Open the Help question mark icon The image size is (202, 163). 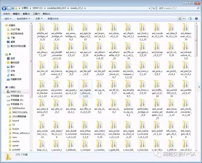[x=196, y=19]
